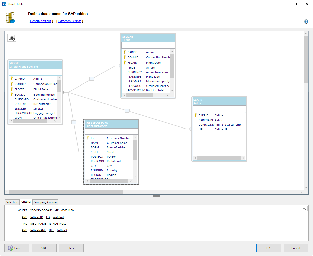This screenshot has width=313, height=256.
Task: Click the join box between SBOOK and SCARR
Action: (127, 111)
